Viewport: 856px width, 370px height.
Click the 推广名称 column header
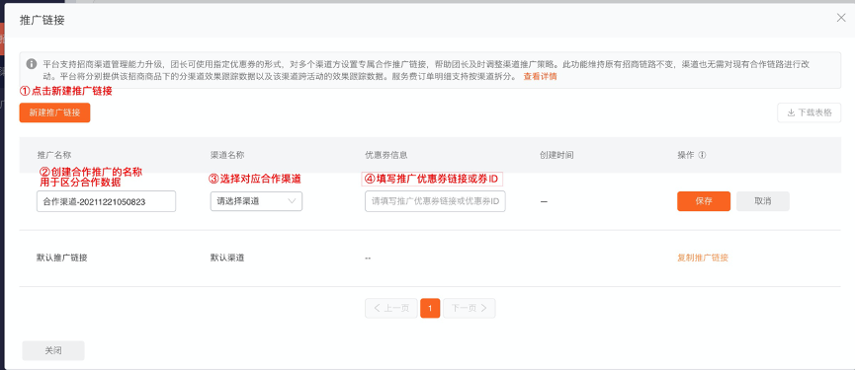54,155
